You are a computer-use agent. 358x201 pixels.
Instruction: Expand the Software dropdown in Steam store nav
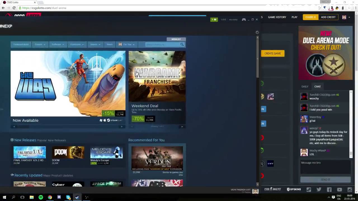(58, 44)
